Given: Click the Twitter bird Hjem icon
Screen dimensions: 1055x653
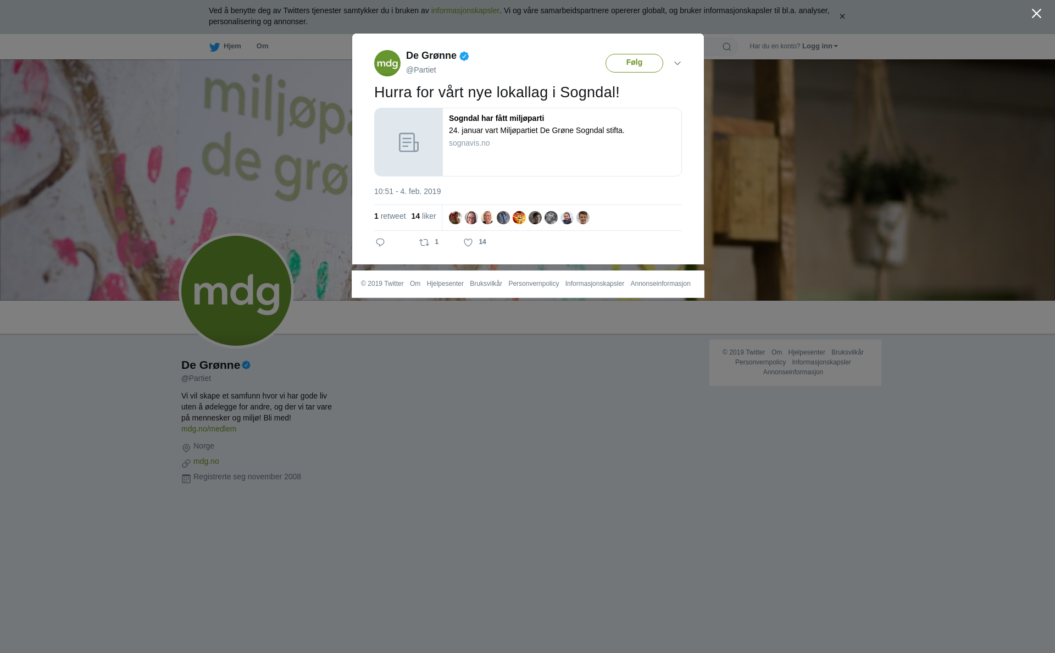Looking at the screenshot, I should coord(214,47).
